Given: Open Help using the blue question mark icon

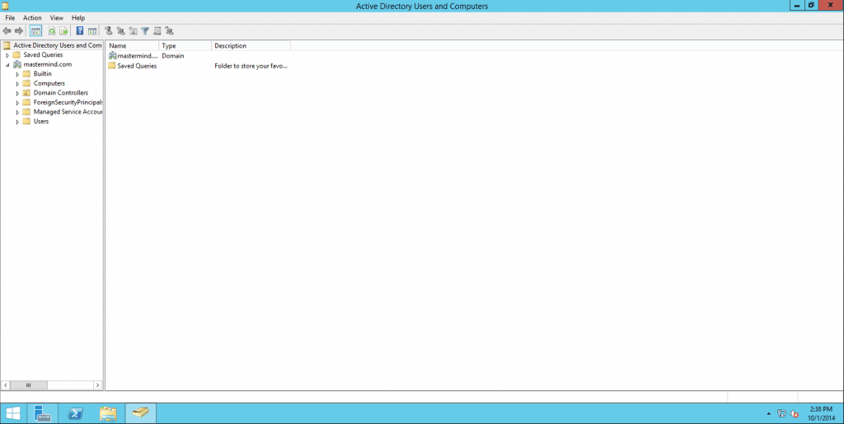Looking at the screenshot, I should pos(80,30).
